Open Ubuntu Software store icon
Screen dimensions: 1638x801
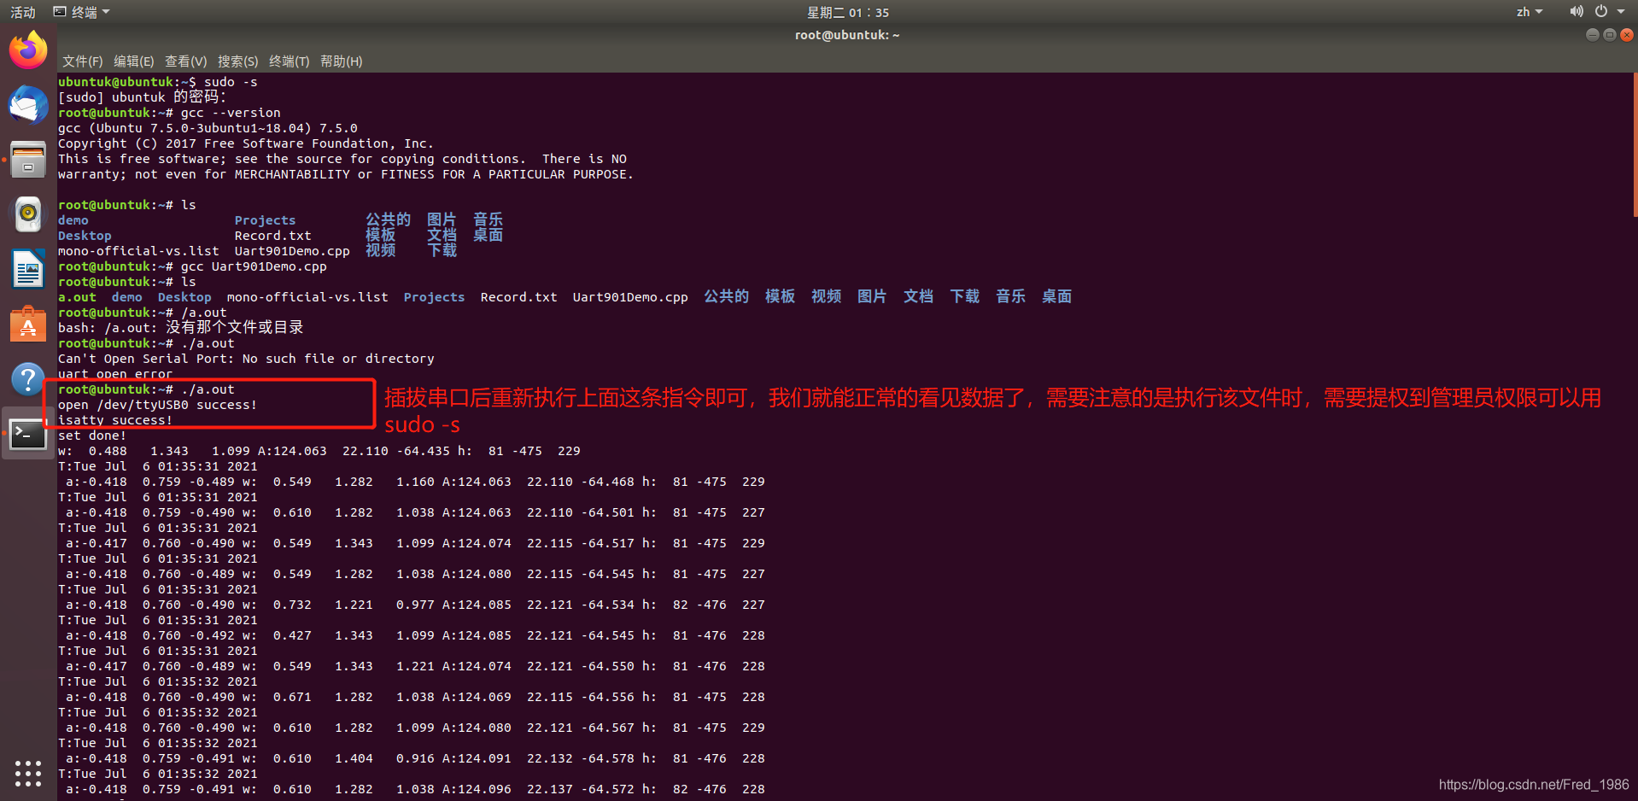pos(28,324)
